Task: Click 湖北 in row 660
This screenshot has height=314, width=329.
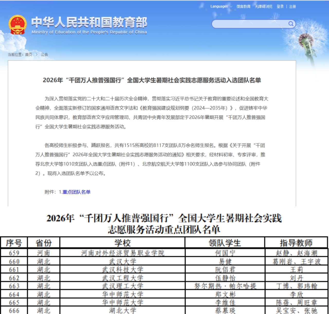Action: pos(43,261)
